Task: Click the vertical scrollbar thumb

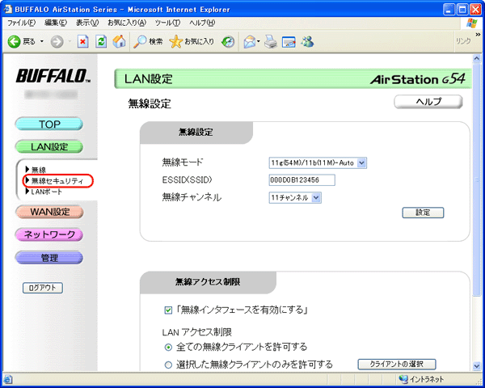Action: pyautogui.click(x=477, y=179)
